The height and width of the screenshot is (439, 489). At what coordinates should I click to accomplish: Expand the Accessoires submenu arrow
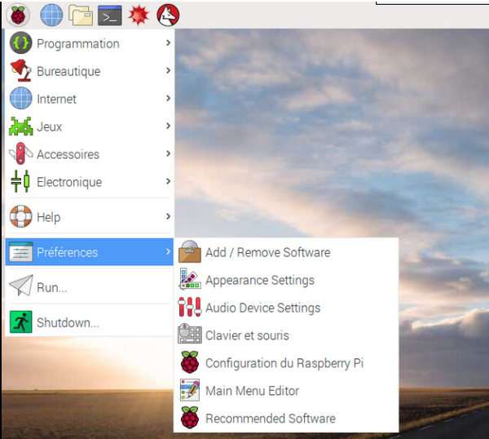click(168, 153)
